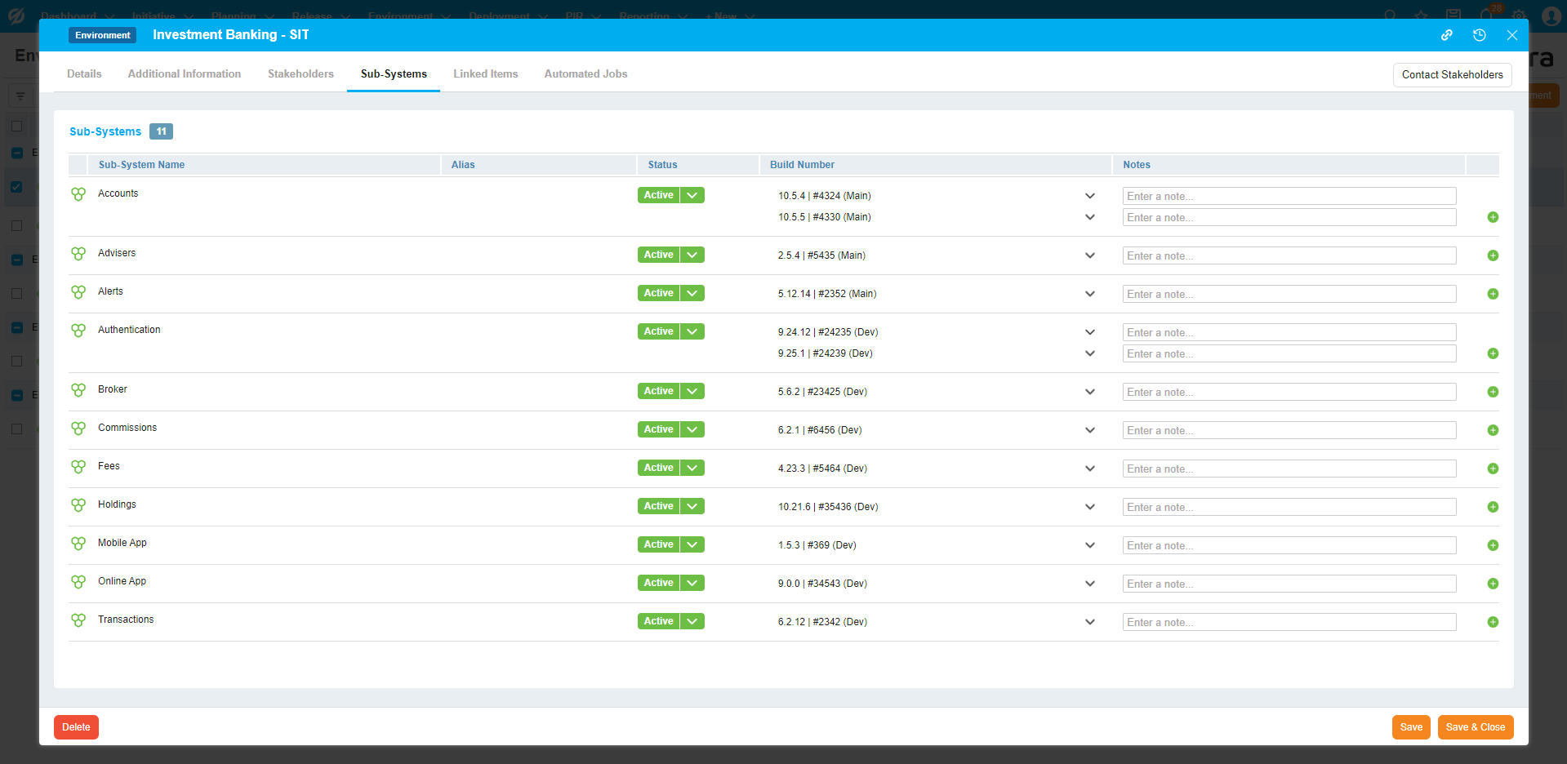Viewport: 1567px width, 764px height.
Task: Click the note field for Advisers
Action: coord(1289,255)
